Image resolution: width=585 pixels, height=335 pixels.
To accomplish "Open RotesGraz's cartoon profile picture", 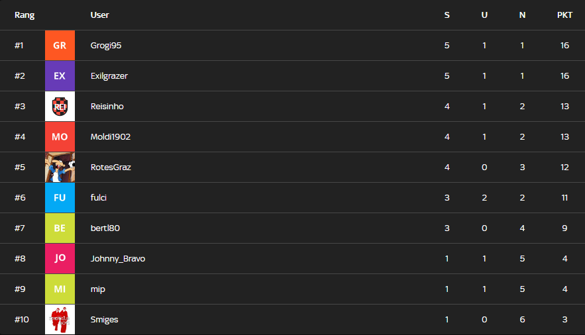I will click(x=60, y=167).
